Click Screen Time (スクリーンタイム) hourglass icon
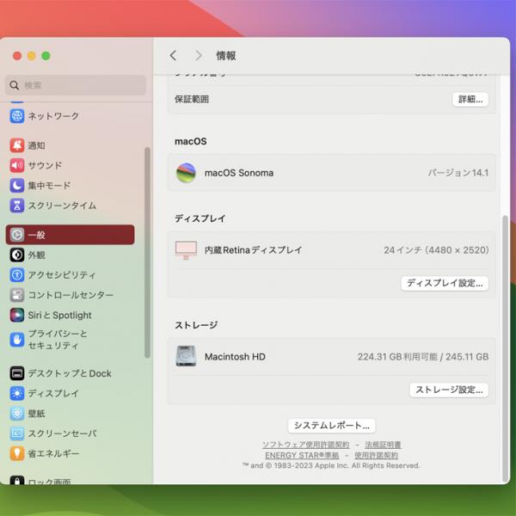Image resolution: width=516 pixels, height=516 pixels. [17, 206]
